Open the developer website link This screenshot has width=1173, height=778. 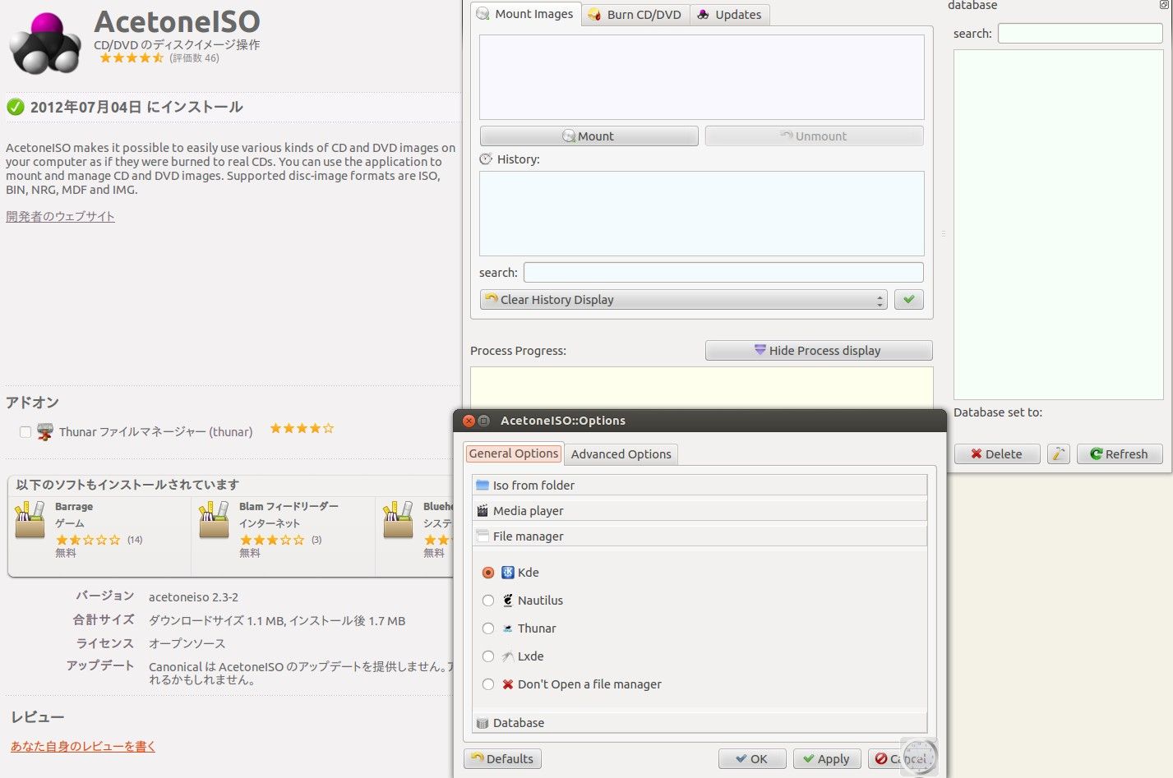click(x=60, y=217)
